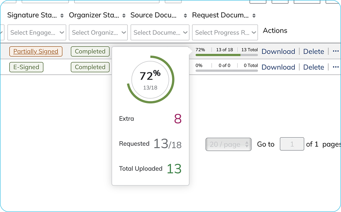The height and width of the screenshot is (212, 341).
Task: Sort by Source Document column
Action: point(185,15)
